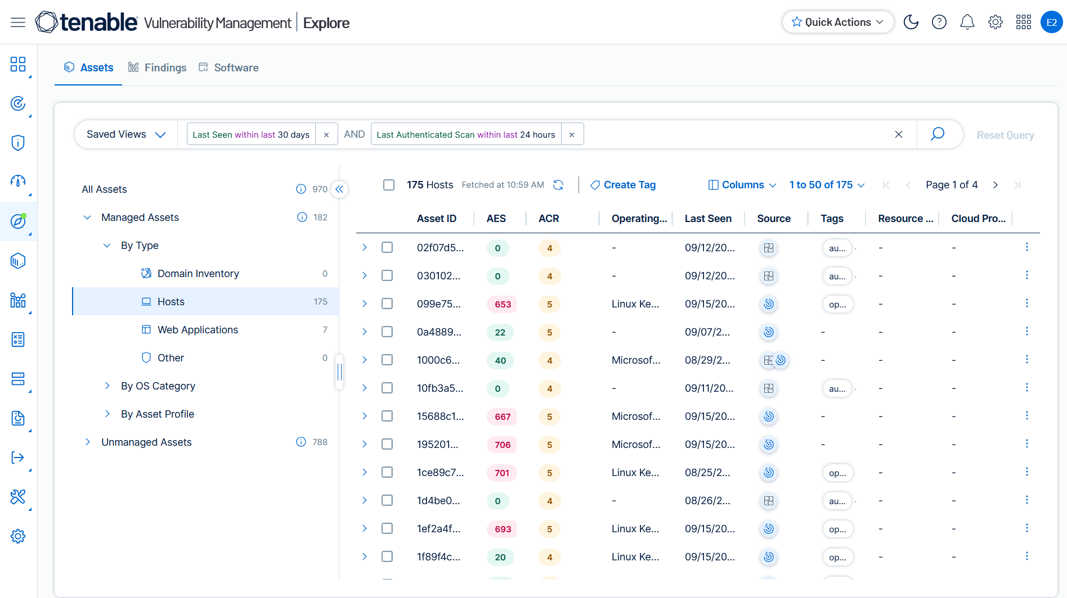Open the Columns dropdown
1067x598 pixels.
click(742, 185)
